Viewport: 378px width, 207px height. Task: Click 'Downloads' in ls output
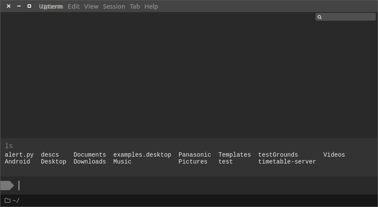point(90,161)
